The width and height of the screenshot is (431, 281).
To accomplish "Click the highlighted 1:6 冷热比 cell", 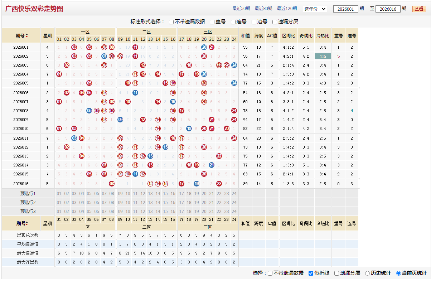I will (x=323, y=56).
